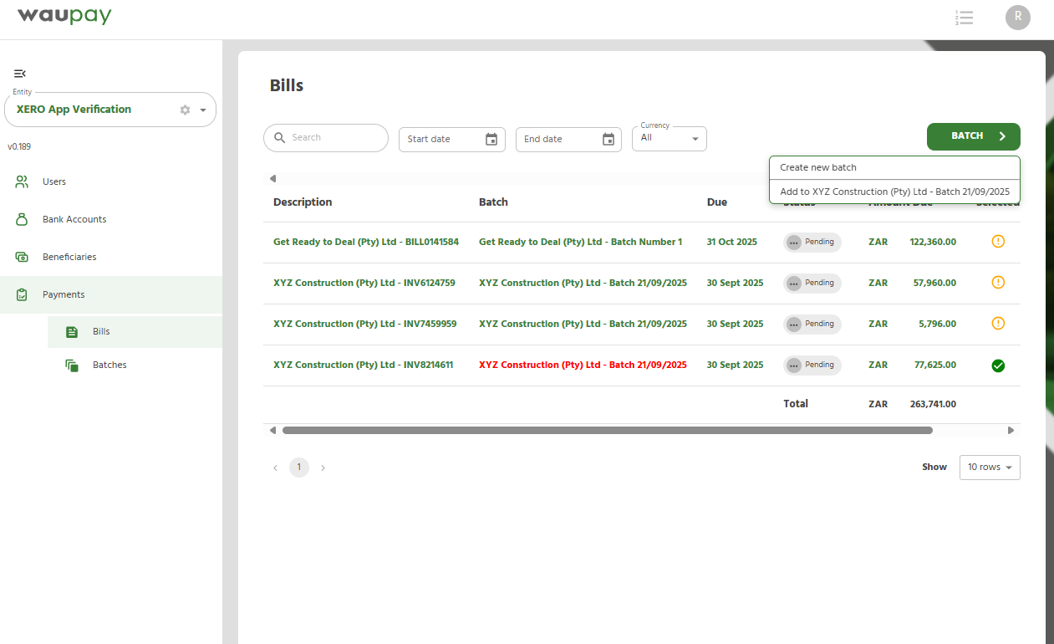
Task: Select the INV6124759 row toggle
Action: [x=998, y=282]
